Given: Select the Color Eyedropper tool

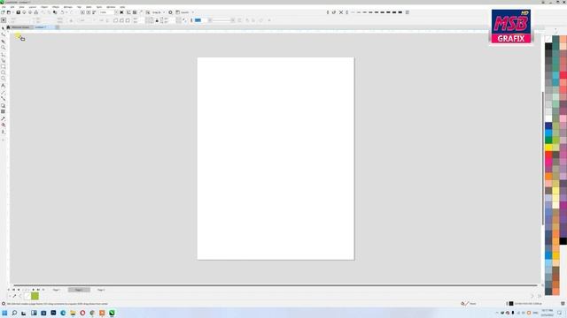Looking at the screenshot, I should point(4,118).
